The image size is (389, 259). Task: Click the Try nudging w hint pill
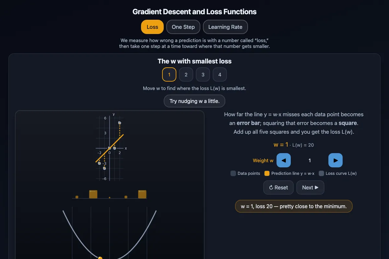(x=194, y=101)
